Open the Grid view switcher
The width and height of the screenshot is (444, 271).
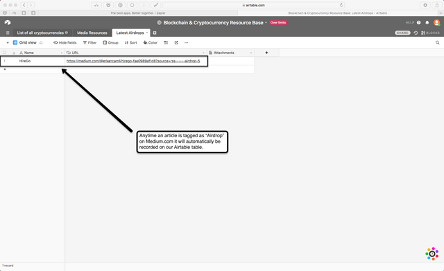coord(25,43)
